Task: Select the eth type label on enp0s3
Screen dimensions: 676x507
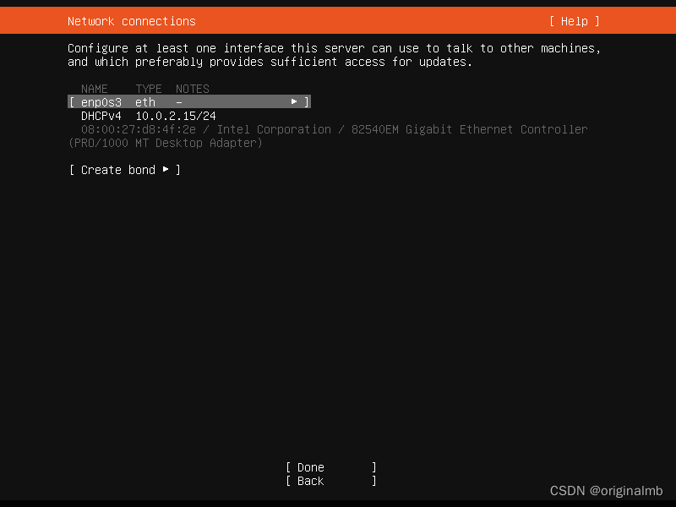Action: [x=144, y=101]
